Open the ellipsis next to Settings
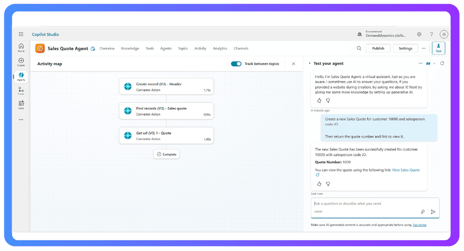464x251 pixels. pos(424,48)
